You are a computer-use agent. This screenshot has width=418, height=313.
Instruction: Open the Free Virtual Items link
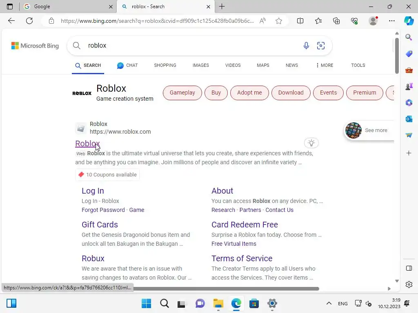pyautogui.click(x=234, y=244)
